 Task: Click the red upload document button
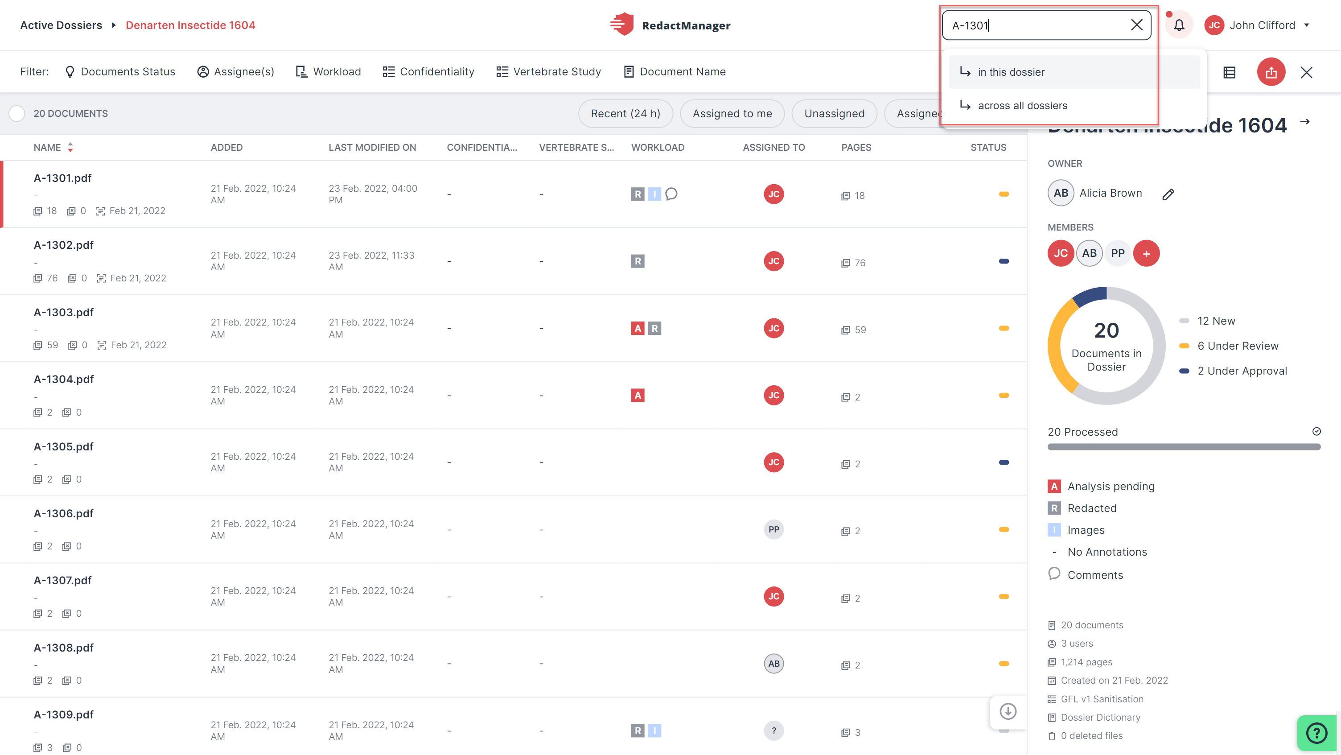point(1271,72)
